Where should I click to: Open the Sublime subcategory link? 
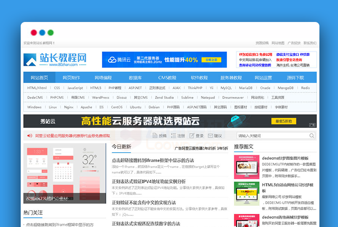coord(187,98)
